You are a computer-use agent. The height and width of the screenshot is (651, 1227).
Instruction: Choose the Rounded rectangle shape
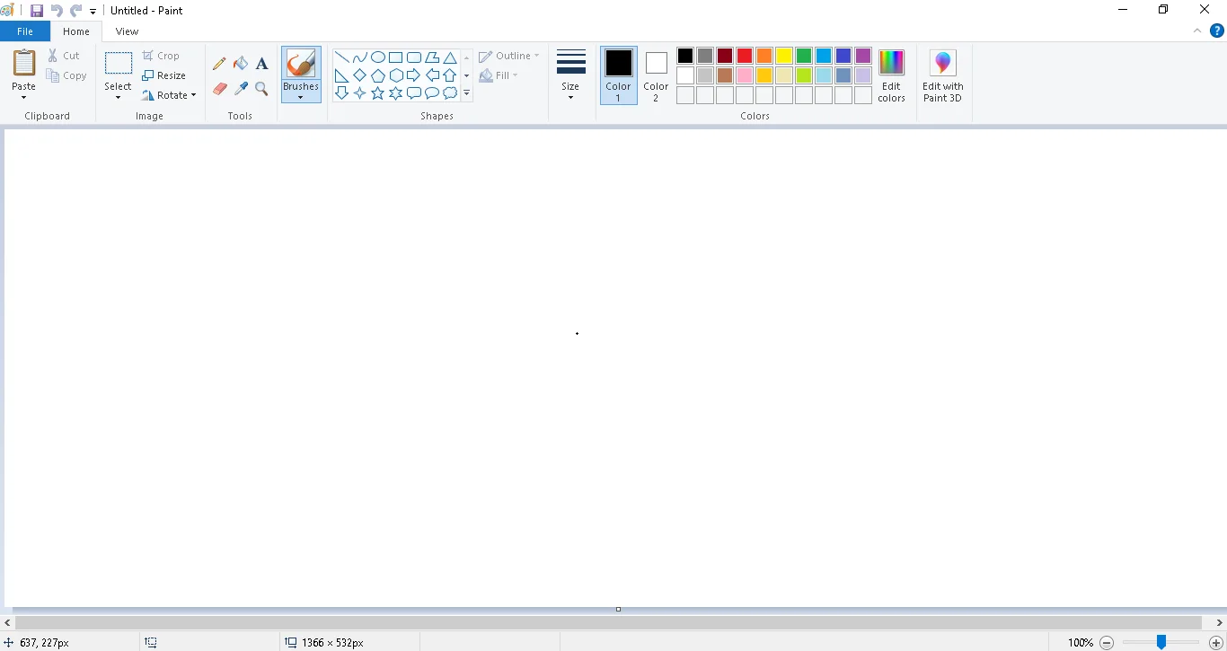pyautogui.click(x=414, y=57)
